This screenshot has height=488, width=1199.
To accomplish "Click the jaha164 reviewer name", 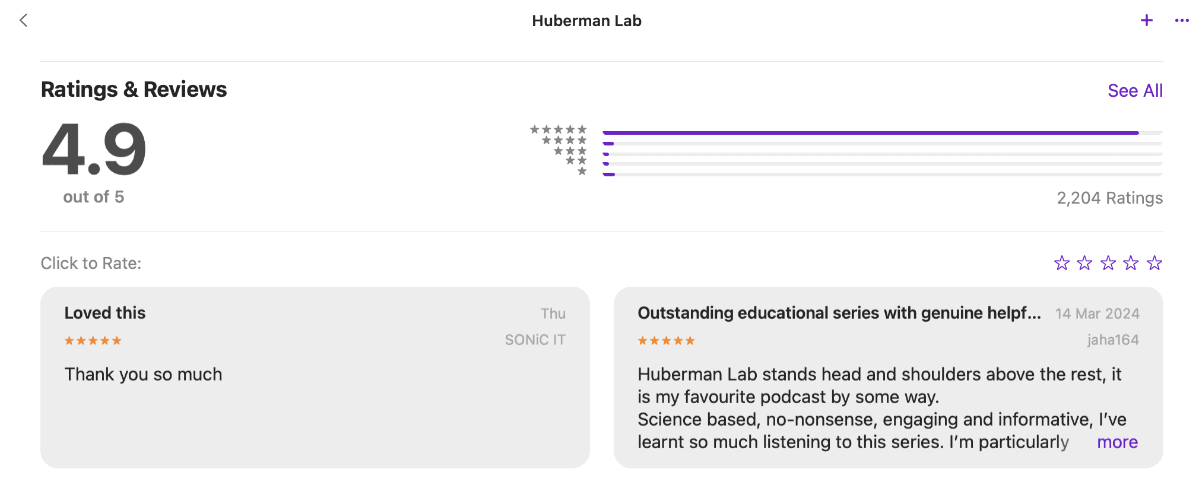I will point(1112,340).
